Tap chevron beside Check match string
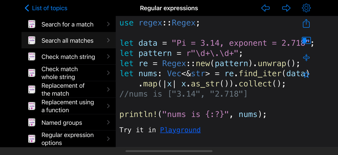Screen dimensions: 338x155 point(108,56)
